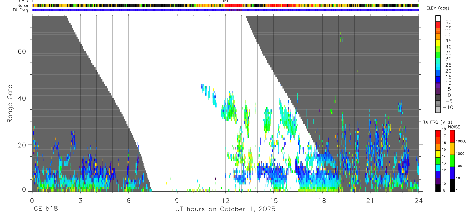Click the 'Range Gate' y-axis label
Viewport: 471px width, 217px height.
10,104
